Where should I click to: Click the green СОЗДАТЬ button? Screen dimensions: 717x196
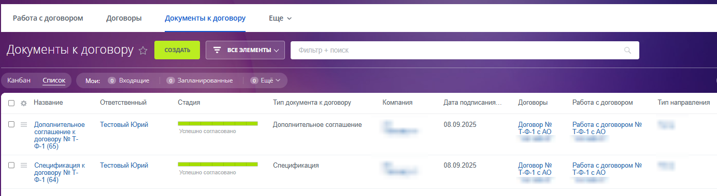click(177, 50)
